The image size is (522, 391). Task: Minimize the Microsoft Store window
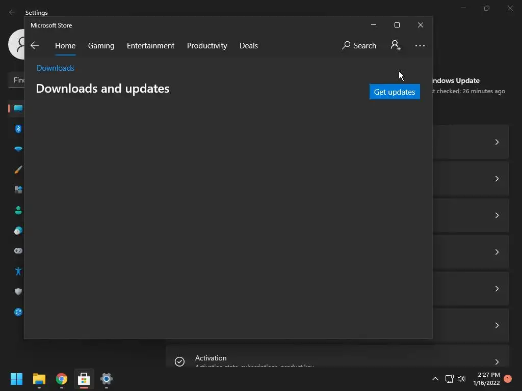coord(374,25)
